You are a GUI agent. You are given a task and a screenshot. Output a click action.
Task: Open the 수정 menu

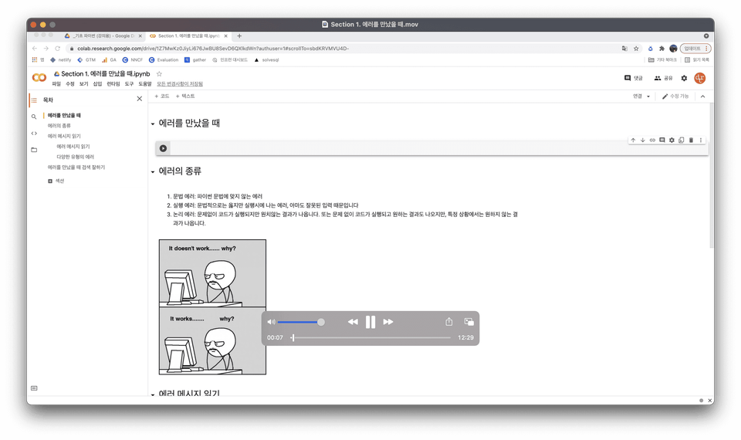tap(70, 83)
